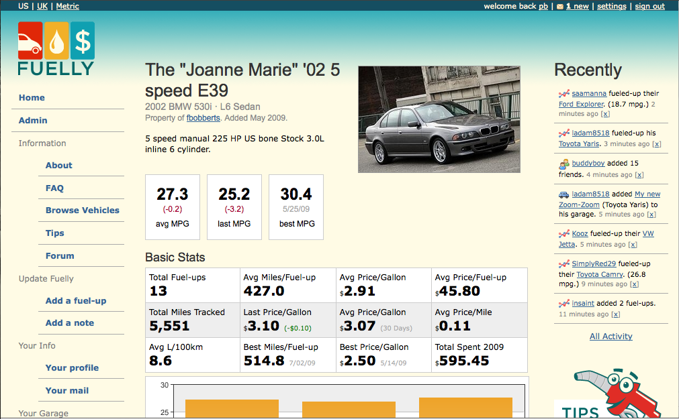Dismiss the My new Zoom-Zoom entry

[x=651, y=215]
